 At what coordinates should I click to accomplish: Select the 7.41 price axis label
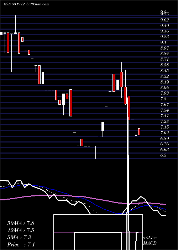click(164, 116)
